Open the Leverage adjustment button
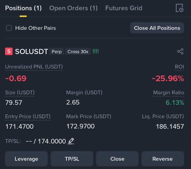 tap(27, 159)
